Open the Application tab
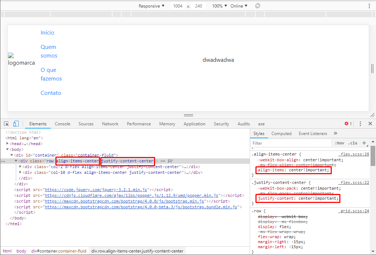The image size is (376, 255). (x=194, y=124)
